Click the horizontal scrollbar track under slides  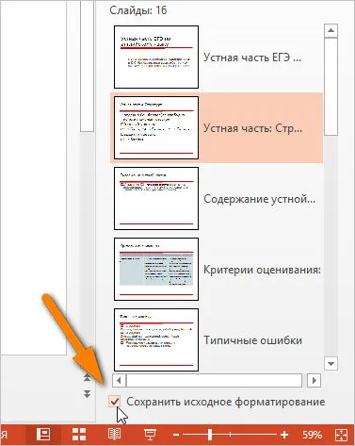pyautogui.click(x=214, y=381)
